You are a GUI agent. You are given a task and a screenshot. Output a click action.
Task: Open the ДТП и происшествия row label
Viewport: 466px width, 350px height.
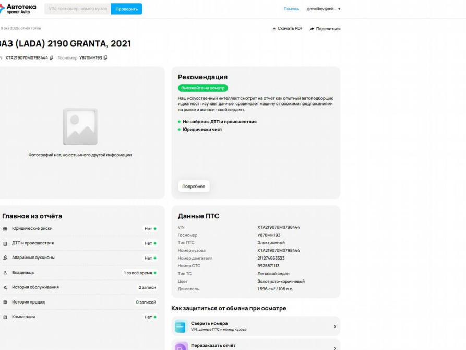[33, 243]
